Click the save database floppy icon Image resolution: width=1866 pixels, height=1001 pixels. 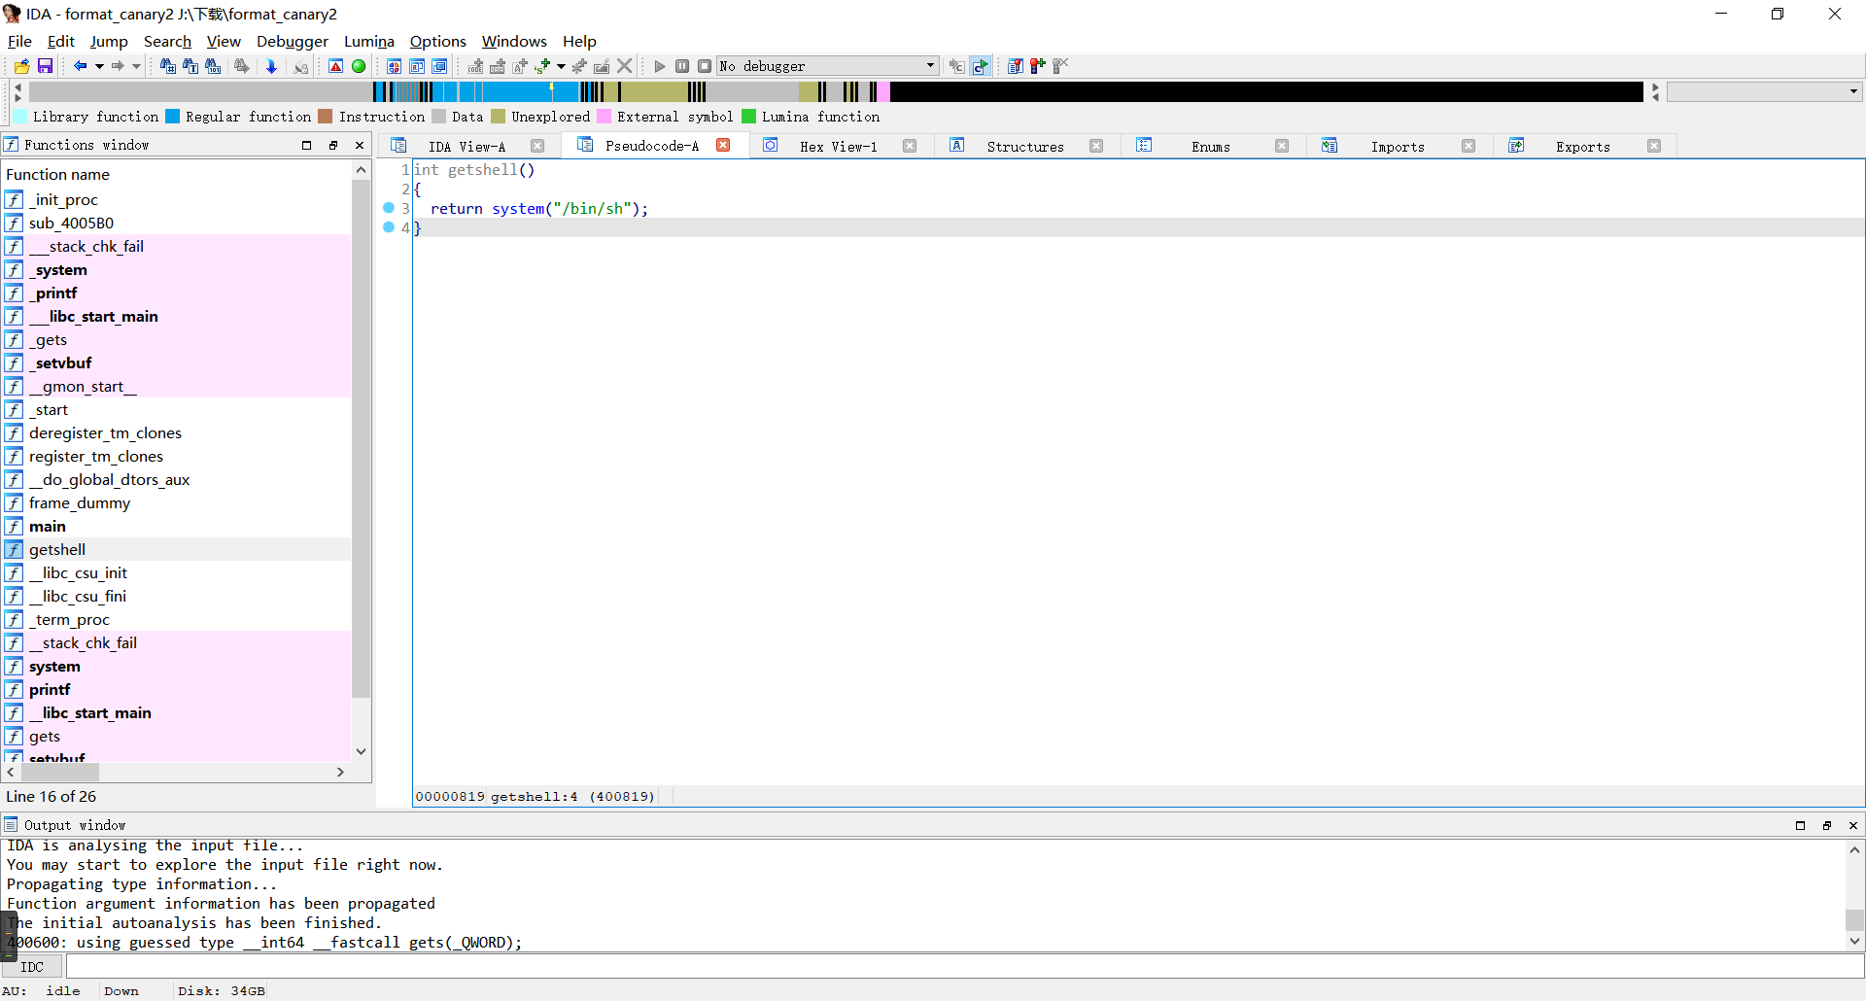[x=45, y=66]
